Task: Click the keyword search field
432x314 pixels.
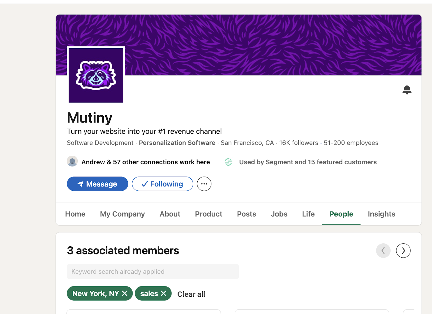Action: coord(153,271)
